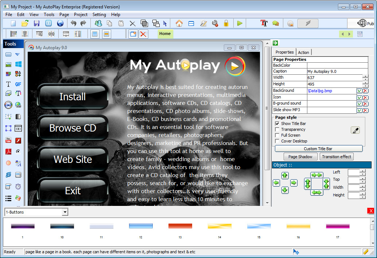Viewport: 377px width, 258px height.
Task: Move object right with green right arrow
Action: [x=294, y=183]
